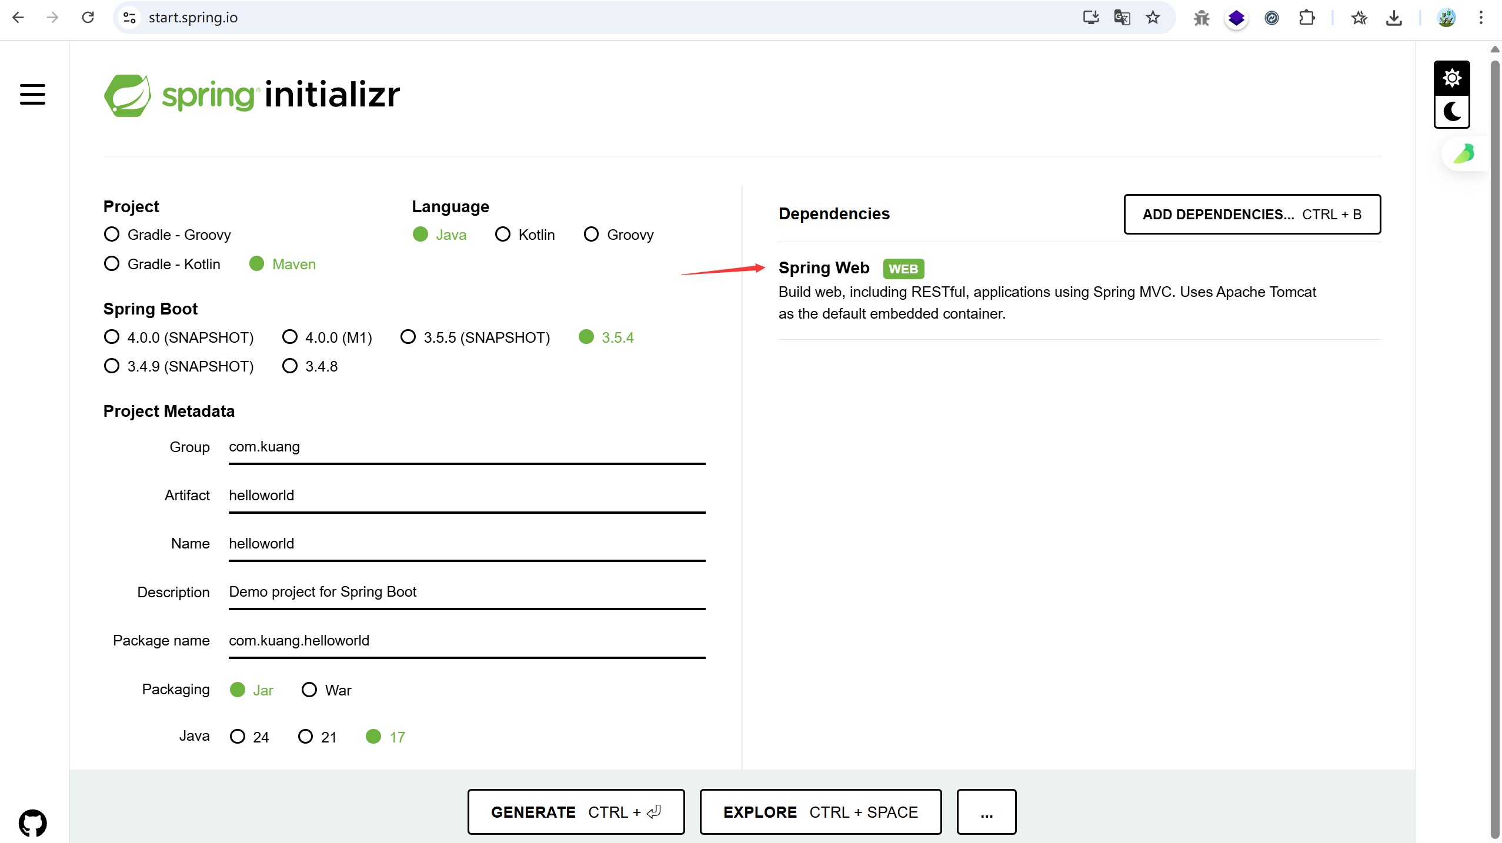The image size is (1502, 843).
Task: Click the green leaf floating widget
Action: 1464,154
